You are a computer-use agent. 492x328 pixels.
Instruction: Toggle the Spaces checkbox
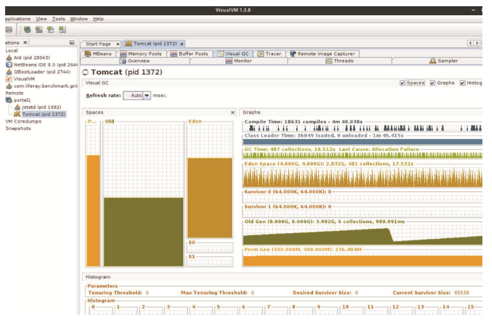point(402,83)
